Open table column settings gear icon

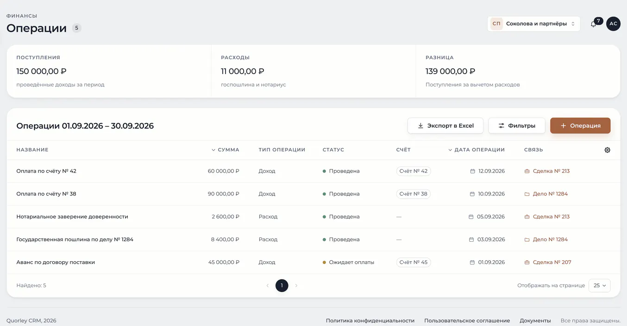pos(607,150)
